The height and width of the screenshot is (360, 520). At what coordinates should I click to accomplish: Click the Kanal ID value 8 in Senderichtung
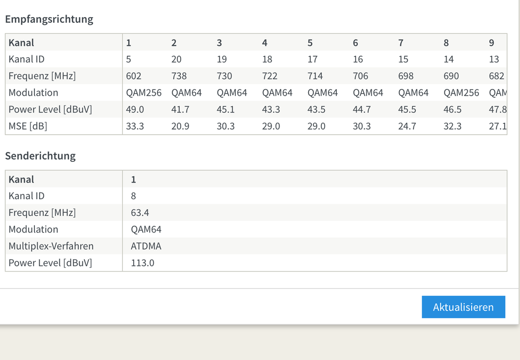[134, 196]
